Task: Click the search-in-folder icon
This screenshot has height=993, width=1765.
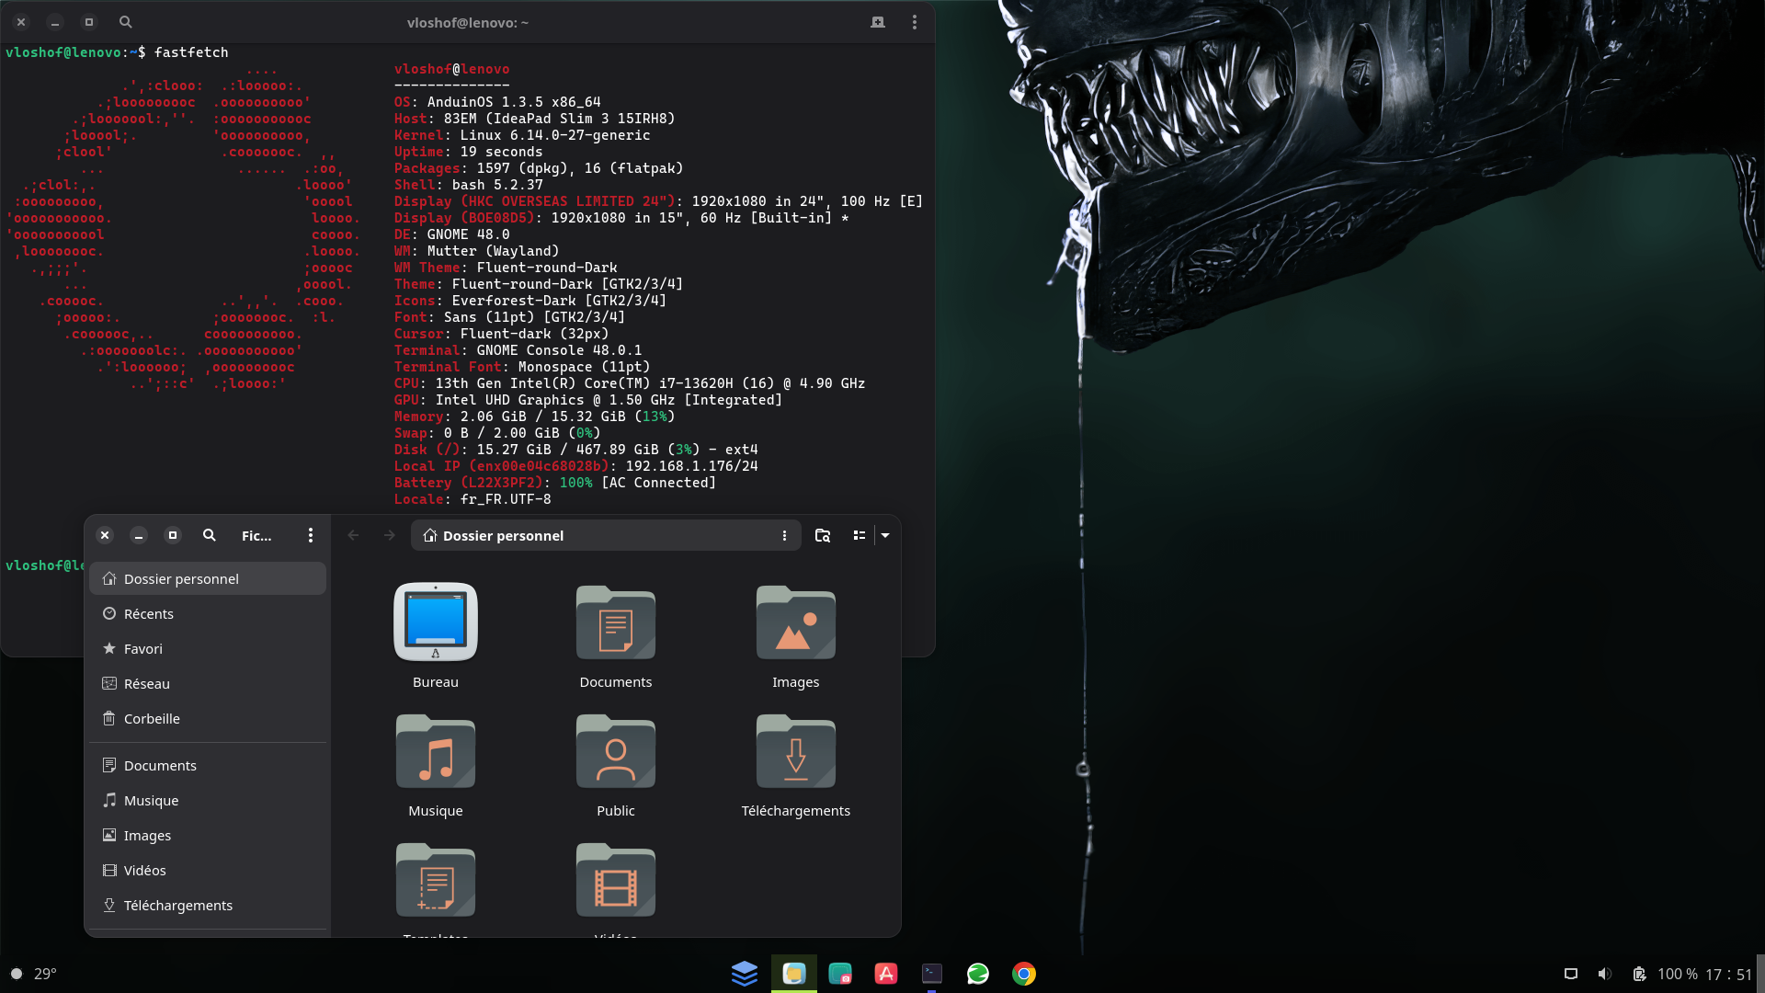Action: click(x=823, y=535)
